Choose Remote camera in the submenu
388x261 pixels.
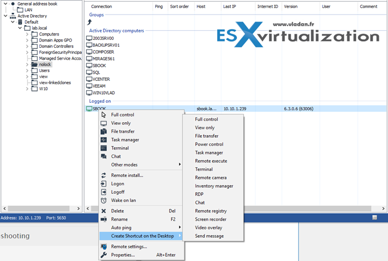tap(211, 178)
